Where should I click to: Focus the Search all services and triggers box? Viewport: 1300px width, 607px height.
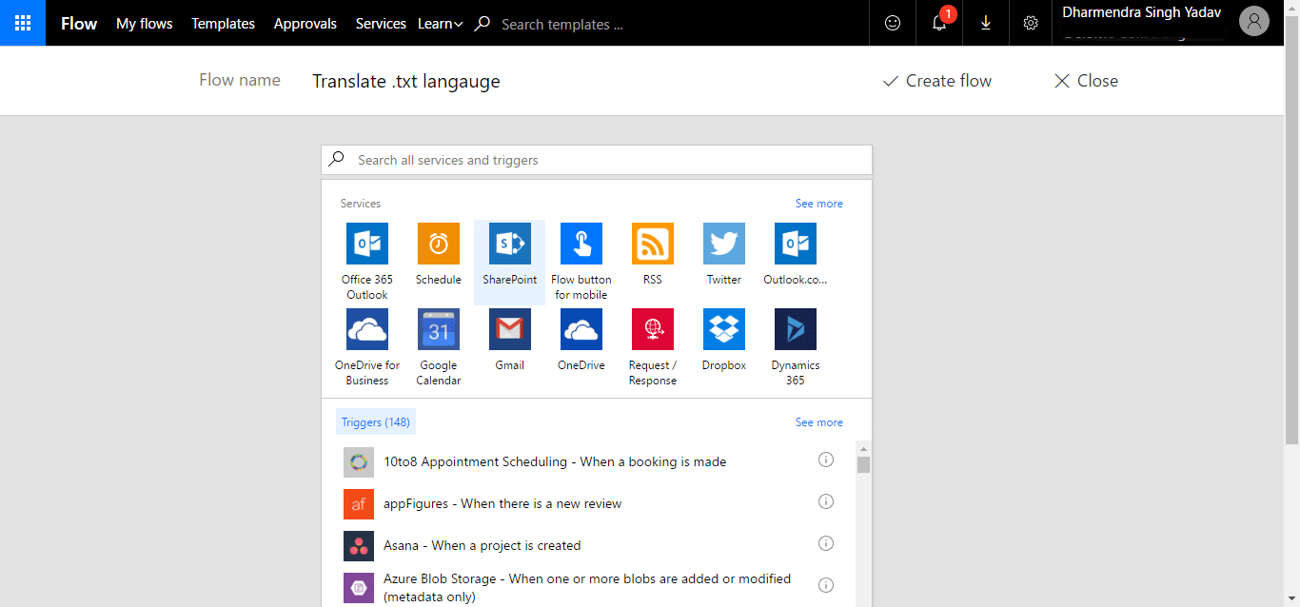[597, 160]
